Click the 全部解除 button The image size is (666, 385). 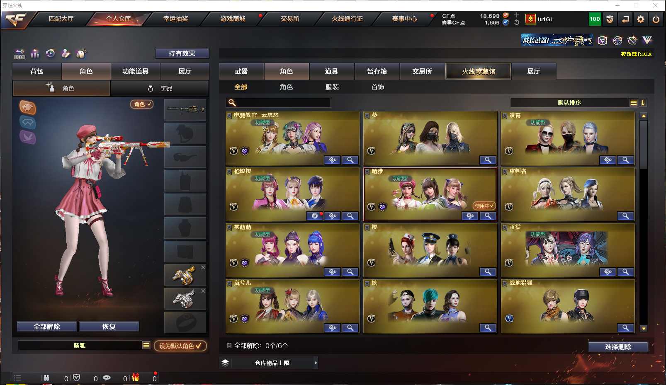pos(47,327)
